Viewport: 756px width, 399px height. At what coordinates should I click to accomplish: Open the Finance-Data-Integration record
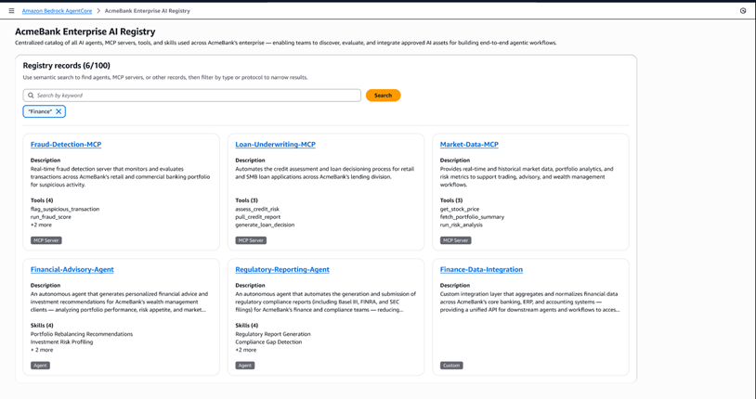click(481, 270)
